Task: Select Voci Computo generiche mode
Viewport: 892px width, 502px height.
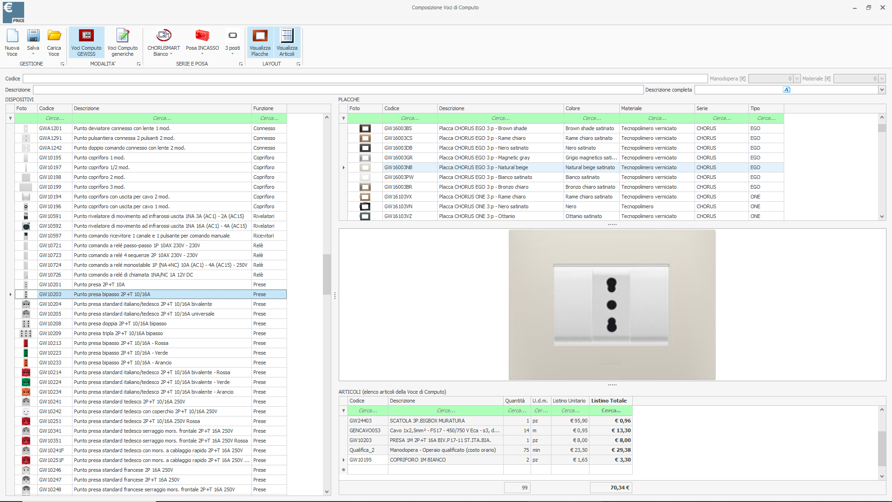Action: click(123, 42)
